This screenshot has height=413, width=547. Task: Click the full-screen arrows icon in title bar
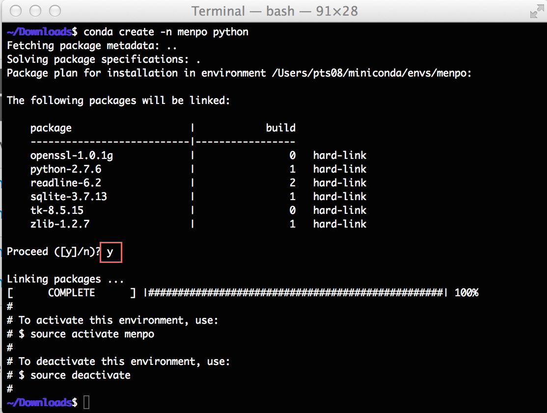click(537, 11)
